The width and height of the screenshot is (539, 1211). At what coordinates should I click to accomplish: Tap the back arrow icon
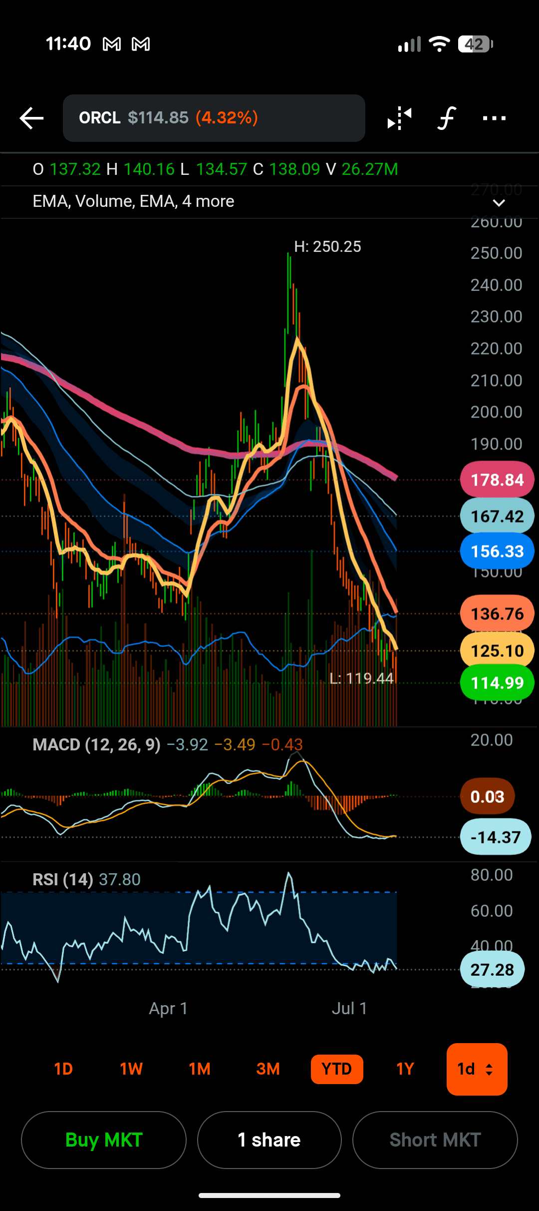click(32, 118)
